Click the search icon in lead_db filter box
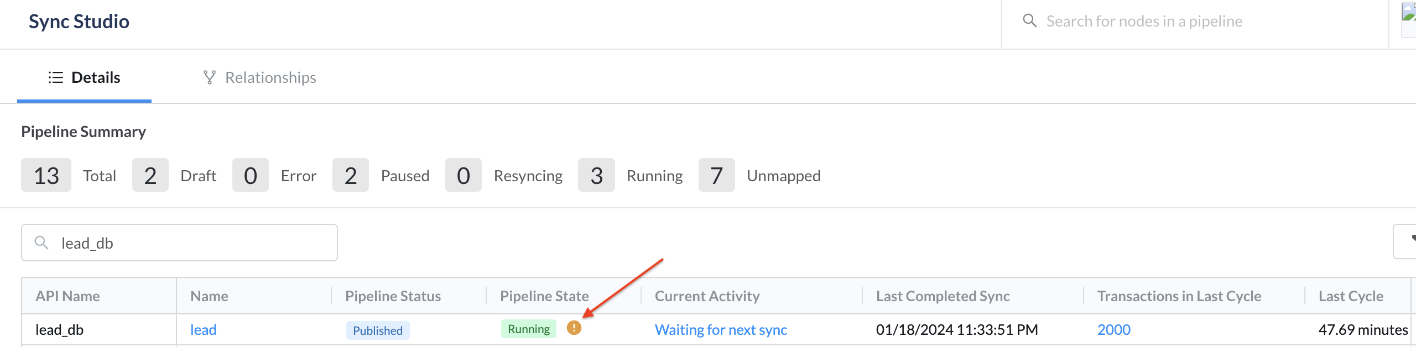Viewport: 1416px width, 347px height. coord(41,243)
